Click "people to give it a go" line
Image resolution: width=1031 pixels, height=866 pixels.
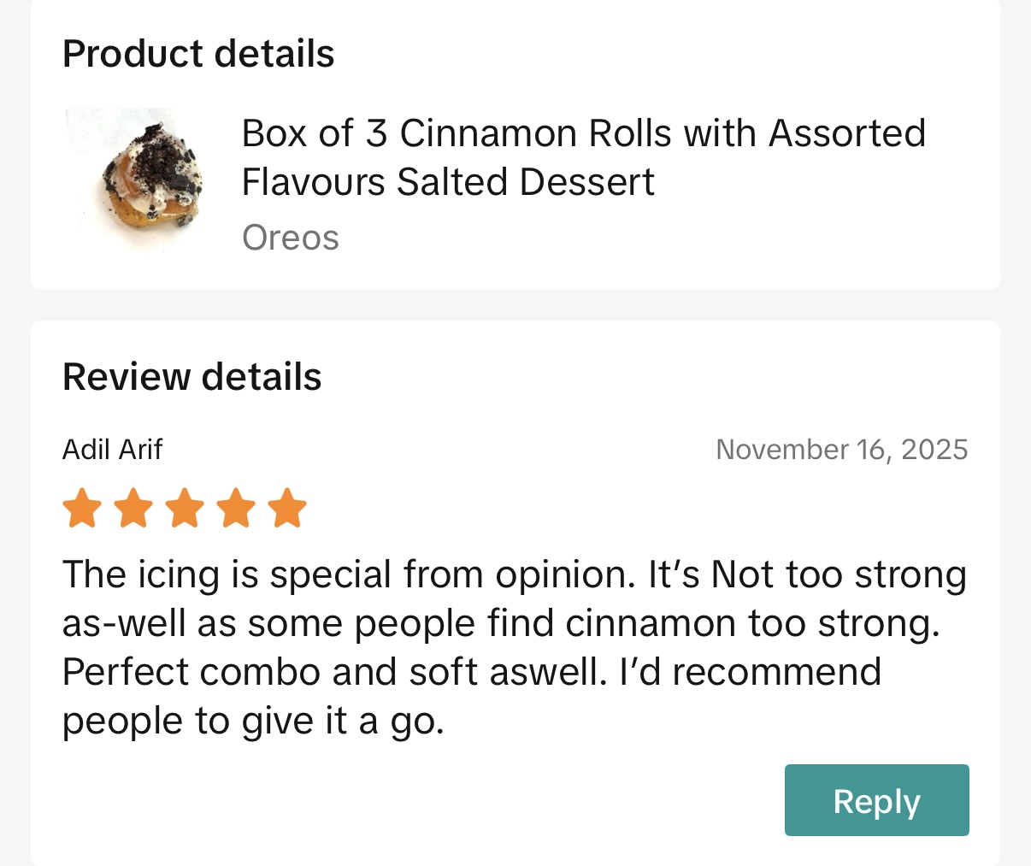click(x=253, y=722)
